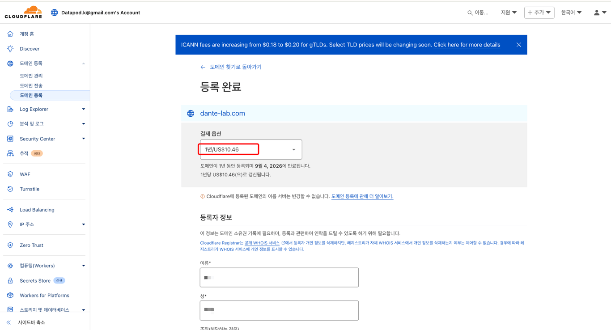This screenshot has width=611, height=330.
Task: Click 사이드바 축소 to collapse sidebar
Action: coord(31,322)
